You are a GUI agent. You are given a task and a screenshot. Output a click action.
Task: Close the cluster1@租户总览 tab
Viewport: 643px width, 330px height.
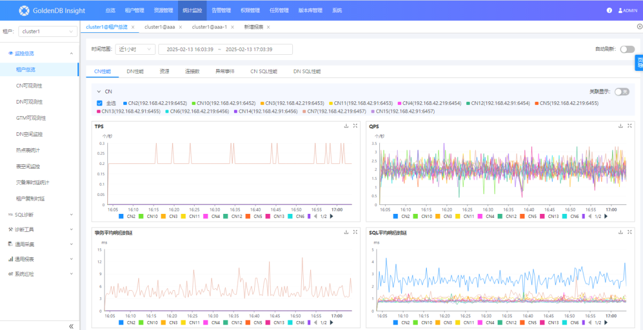pos(133,27)
